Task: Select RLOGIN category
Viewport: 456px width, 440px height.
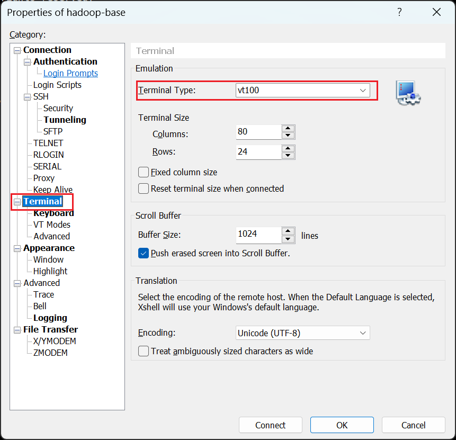Action: 49,155
